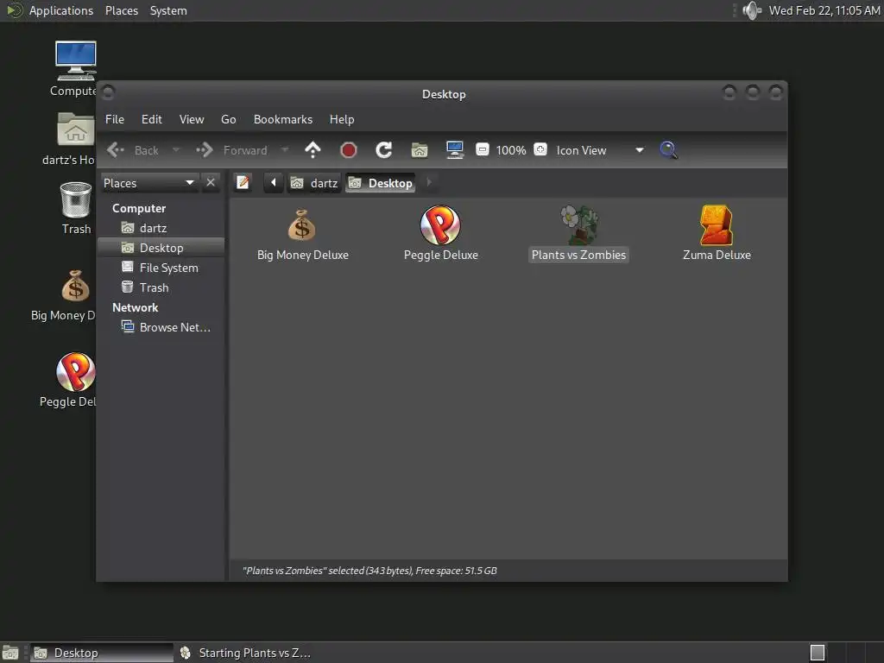Open the Help menu
884x663 pixels.
342,119
